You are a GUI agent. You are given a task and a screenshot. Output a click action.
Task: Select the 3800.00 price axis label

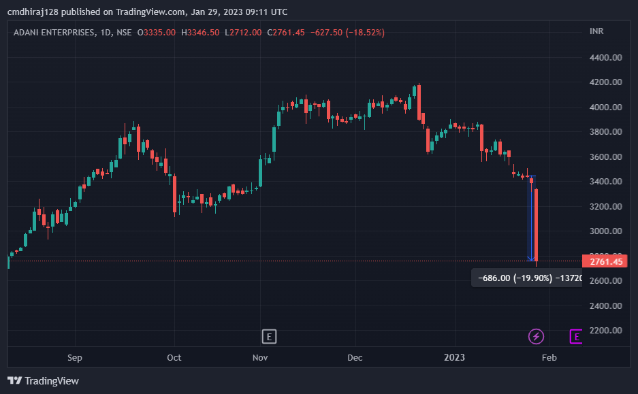click(x=605, y=132)
